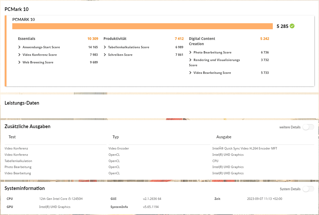Click the Leistungs-Daten section title

coord(22,103)
